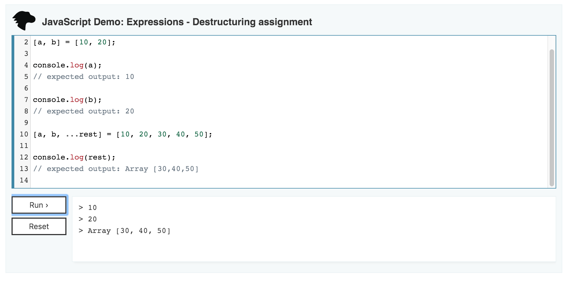Click the editor vertical scrollbar thumb
The height and width of the screenshot is (285, 576).
[x=552, y=118]
